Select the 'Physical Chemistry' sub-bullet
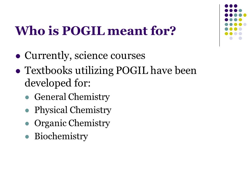 [73, 110]
